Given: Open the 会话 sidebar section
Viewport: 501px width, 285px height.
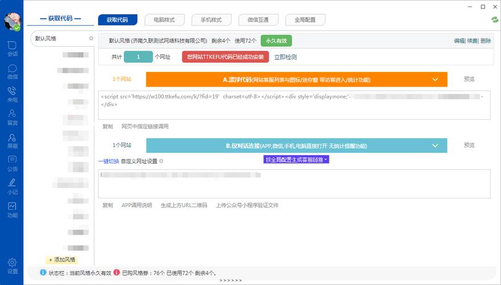Looking at the screenshot, I should tap(12, 48).
